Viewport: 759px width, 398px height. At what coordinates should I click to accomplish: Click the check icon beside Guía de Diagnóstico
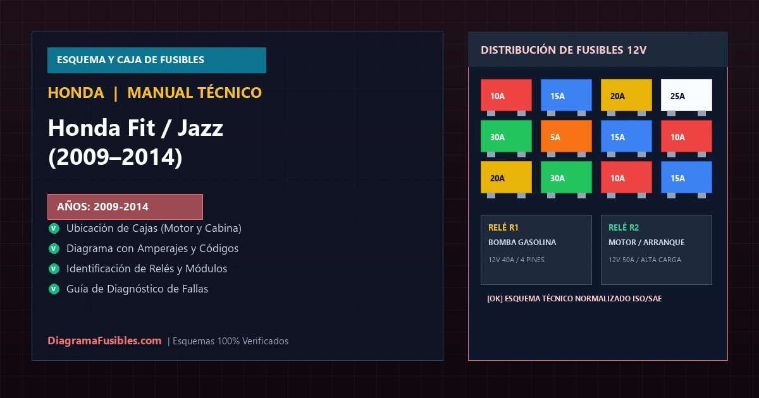(x=53, y=289)
